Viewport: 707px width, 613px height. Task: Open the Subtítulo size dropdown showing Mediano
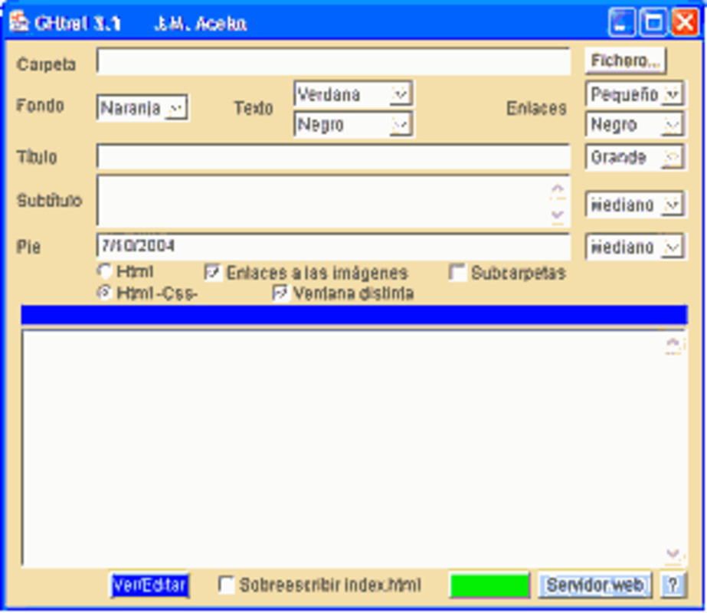click(x=634, y=205)
